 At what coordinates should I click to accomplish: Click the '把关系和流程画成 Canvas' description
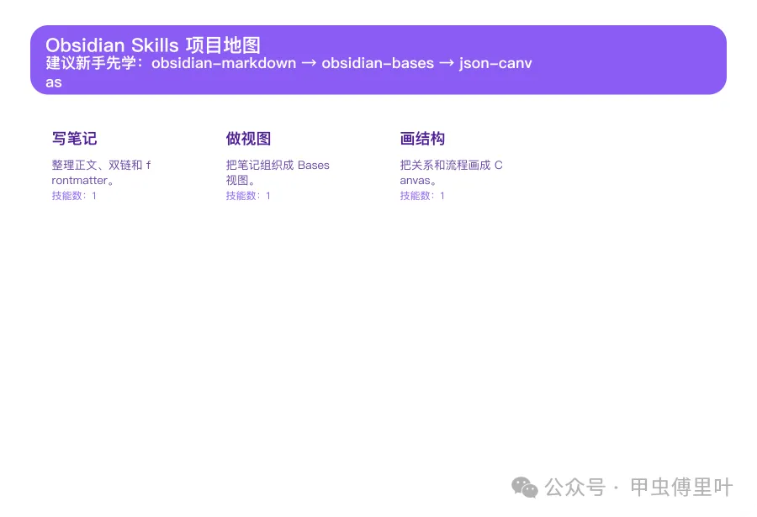pyautogui.click(x=451, y=173)
